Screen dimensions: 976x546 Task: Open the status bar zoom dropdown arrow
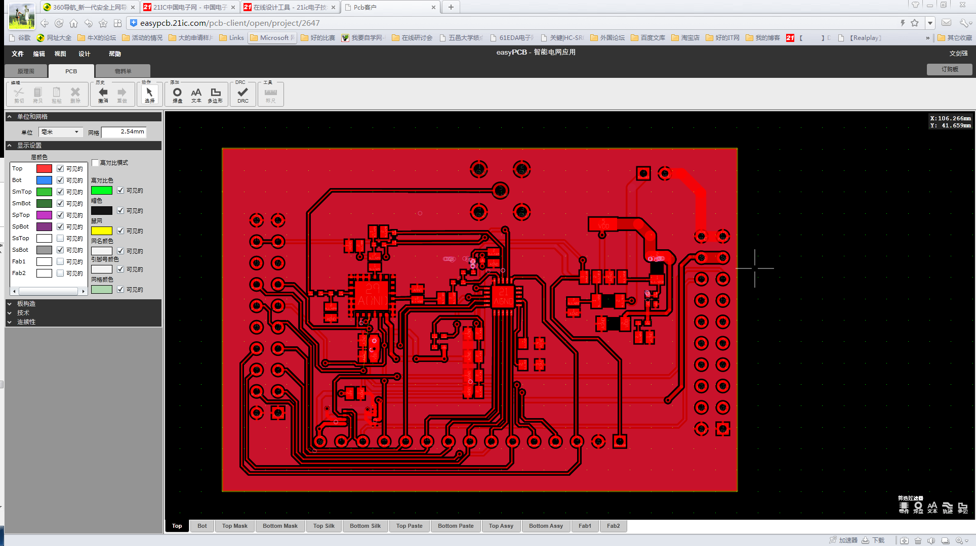(x=966, y=540)
